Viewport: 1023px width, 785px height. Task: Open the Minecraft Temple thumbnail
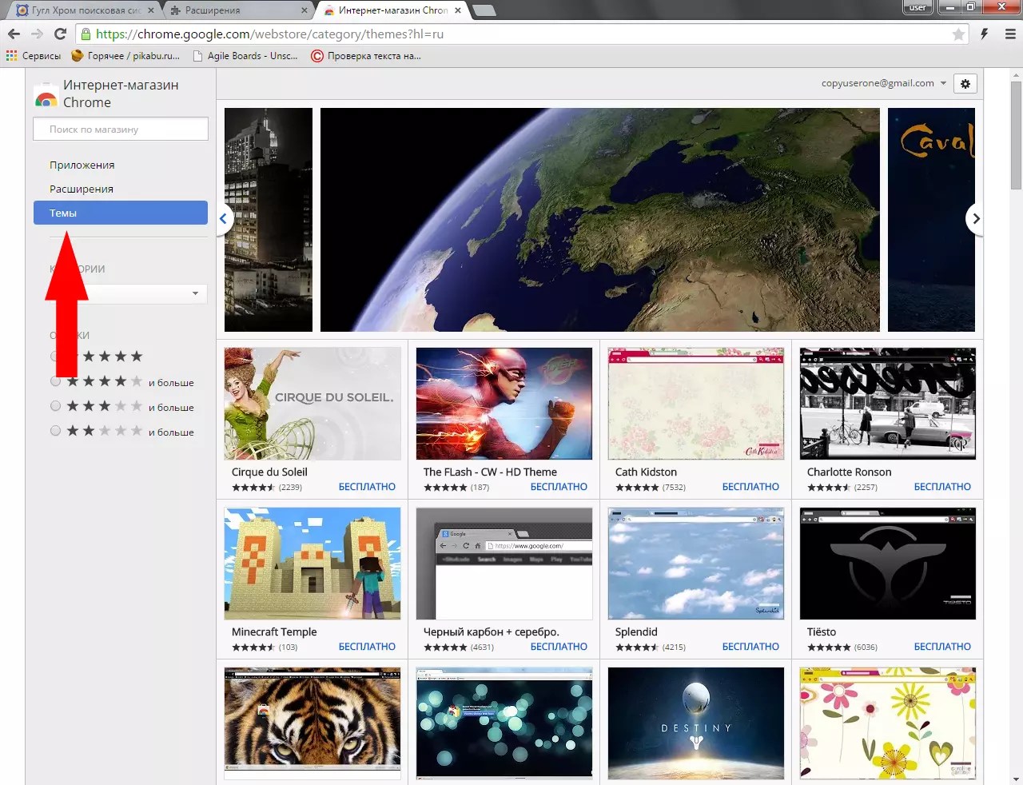coord(312,564)
